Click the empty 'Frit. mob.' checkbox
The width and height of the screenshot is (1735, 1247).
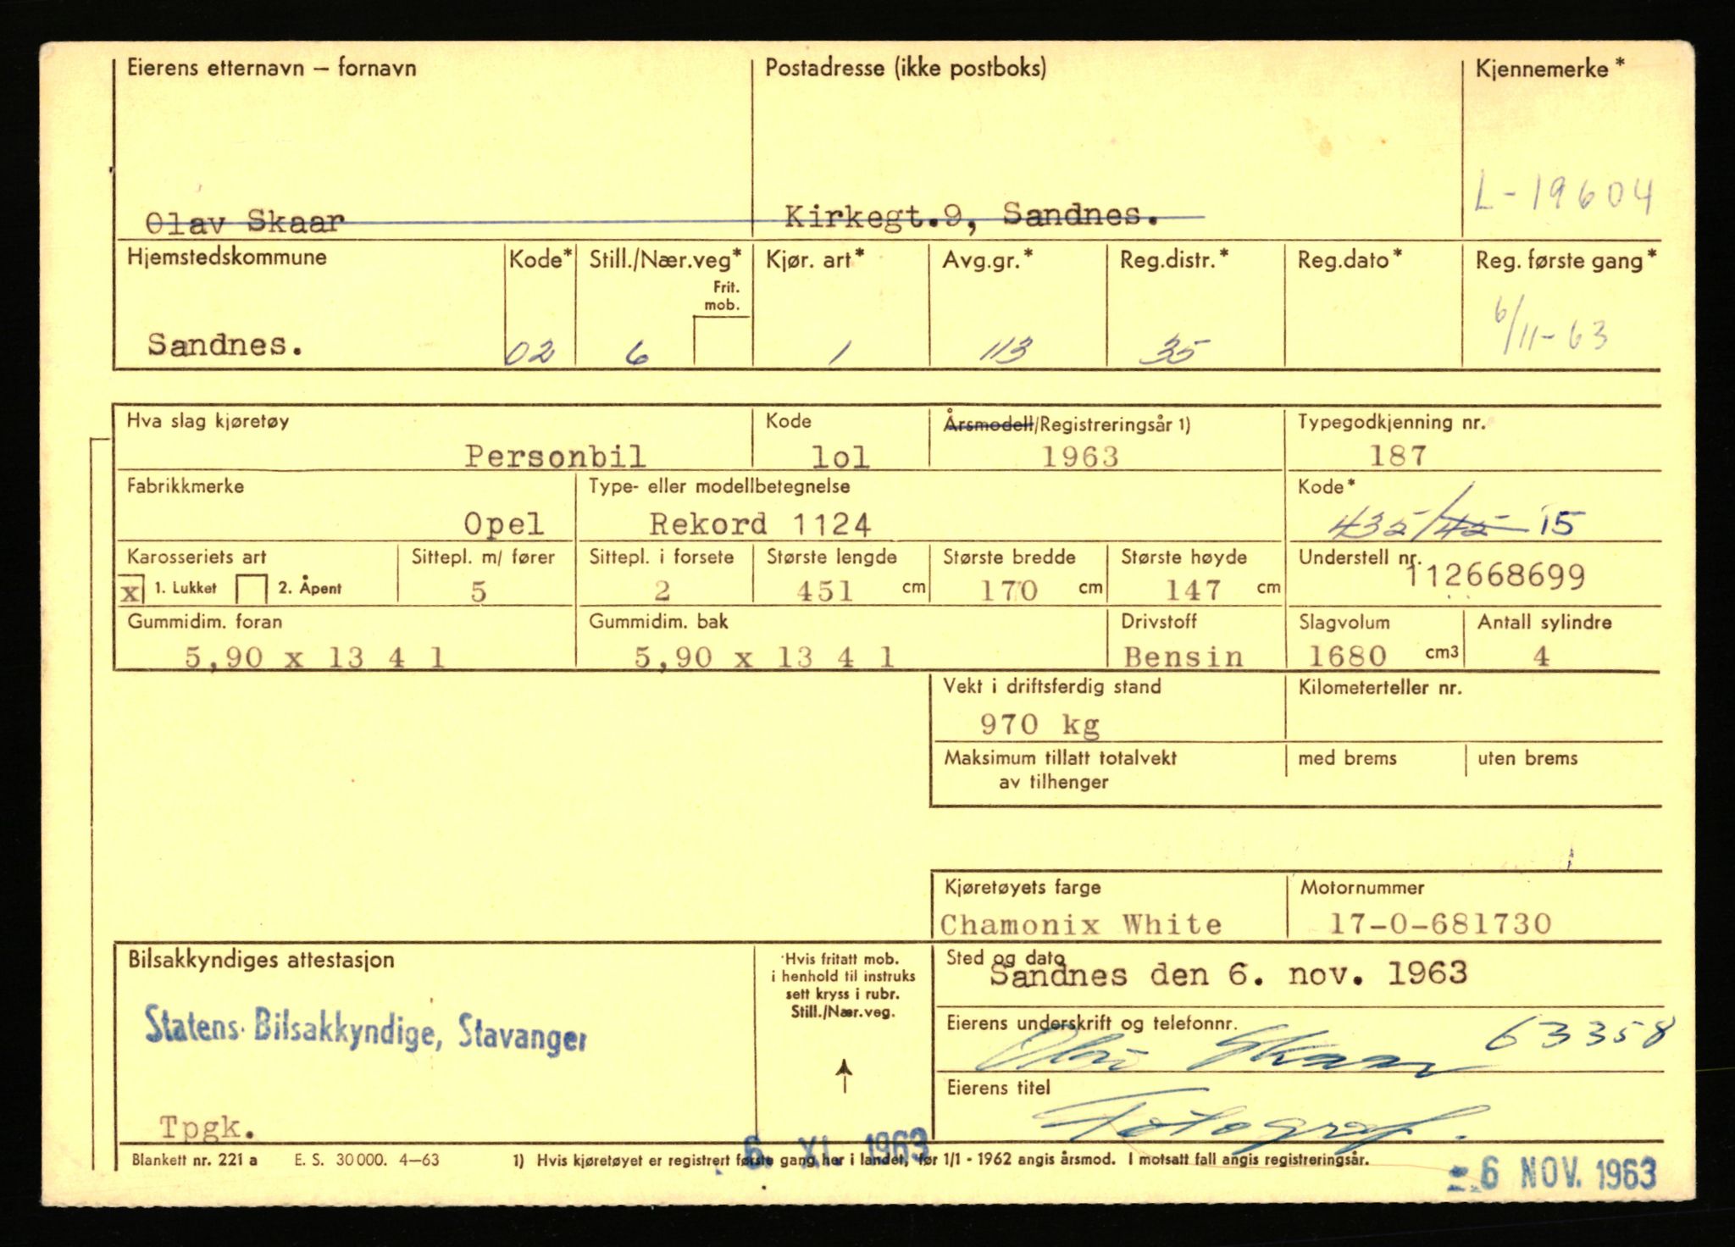[722, 341]
